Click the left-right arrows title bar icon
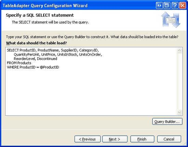This screenshot has height=147, width=188. tap(159, 5)
